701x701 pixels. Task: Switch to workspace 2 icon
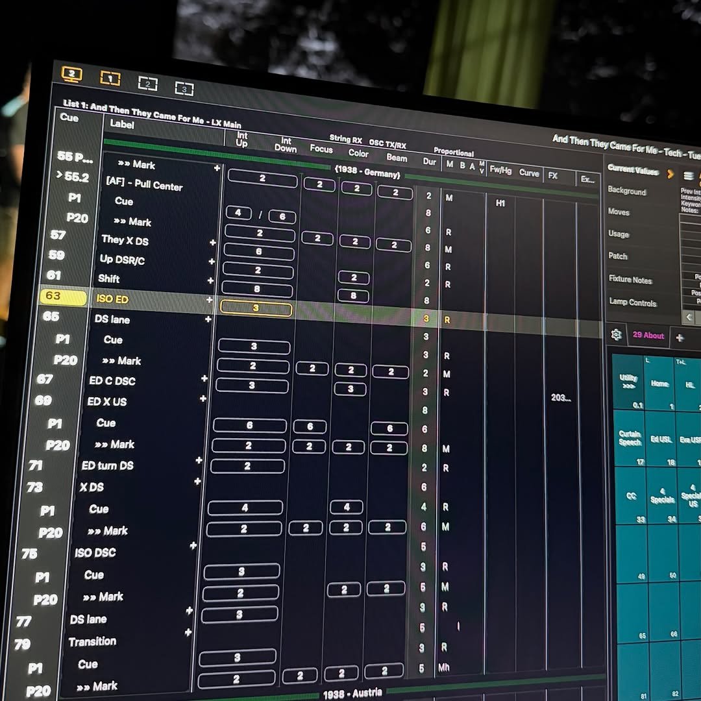tap(147, 84)
